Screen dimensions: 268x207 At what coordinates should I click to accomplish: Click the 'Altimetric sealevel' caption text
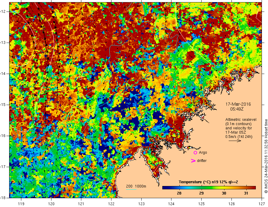(241, 120)
